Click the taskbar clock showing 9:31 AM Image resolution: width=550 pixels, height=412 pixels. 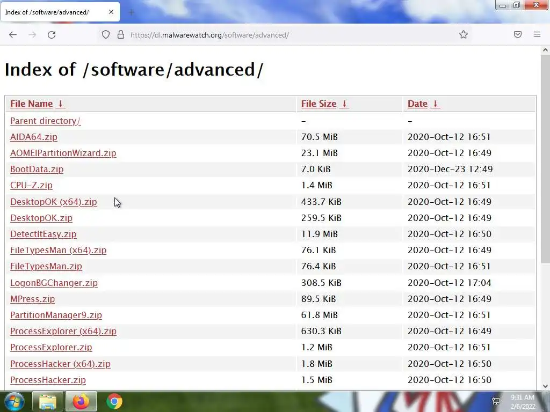click(x=523, y=402)
